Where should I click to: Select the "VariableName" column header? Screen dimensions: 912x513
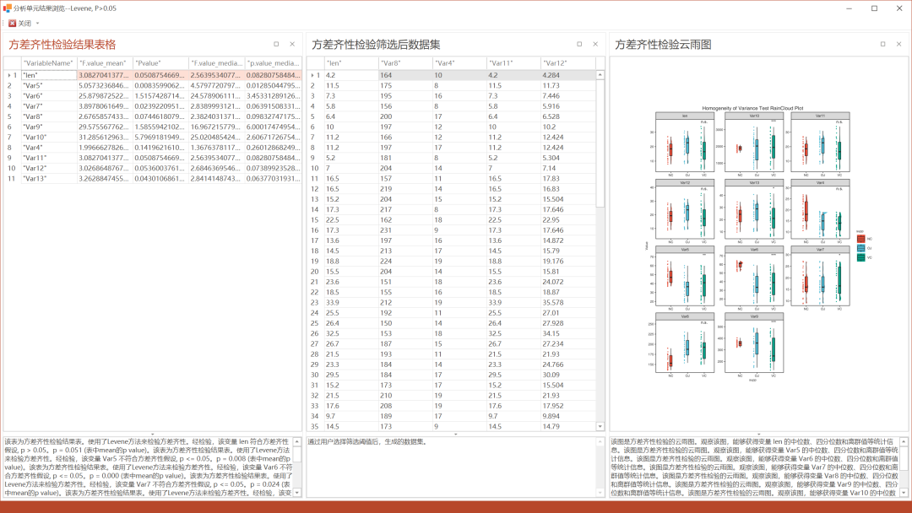[x=49, y=63]
